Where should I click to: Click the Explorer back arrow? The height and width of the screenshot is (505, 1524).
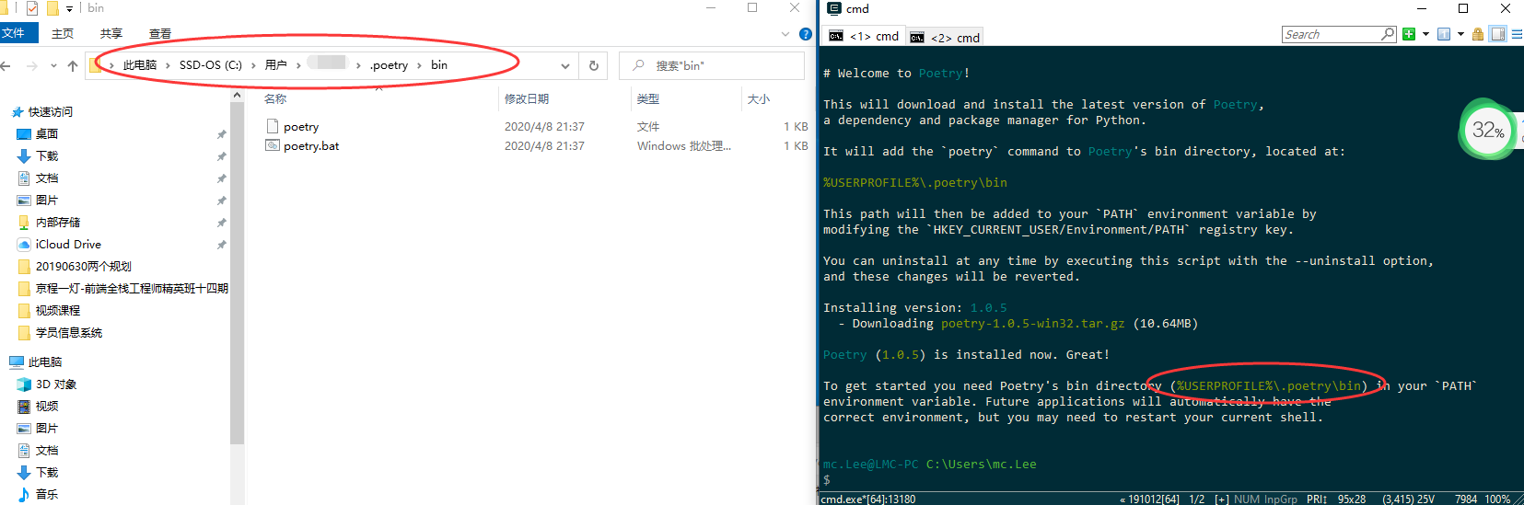[x=6, y=65]
